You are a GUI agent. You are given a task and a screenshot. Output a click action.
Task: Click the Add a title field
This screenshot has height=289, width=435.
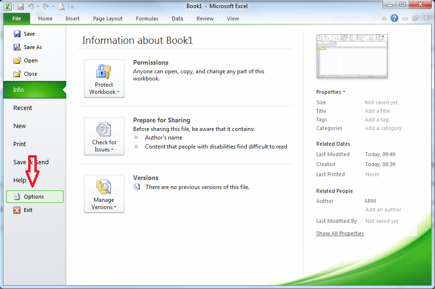tap(378, 111)
